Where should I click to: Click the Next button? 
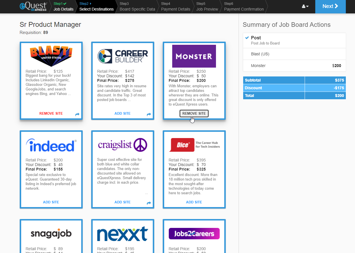click(x=330, y=7)
